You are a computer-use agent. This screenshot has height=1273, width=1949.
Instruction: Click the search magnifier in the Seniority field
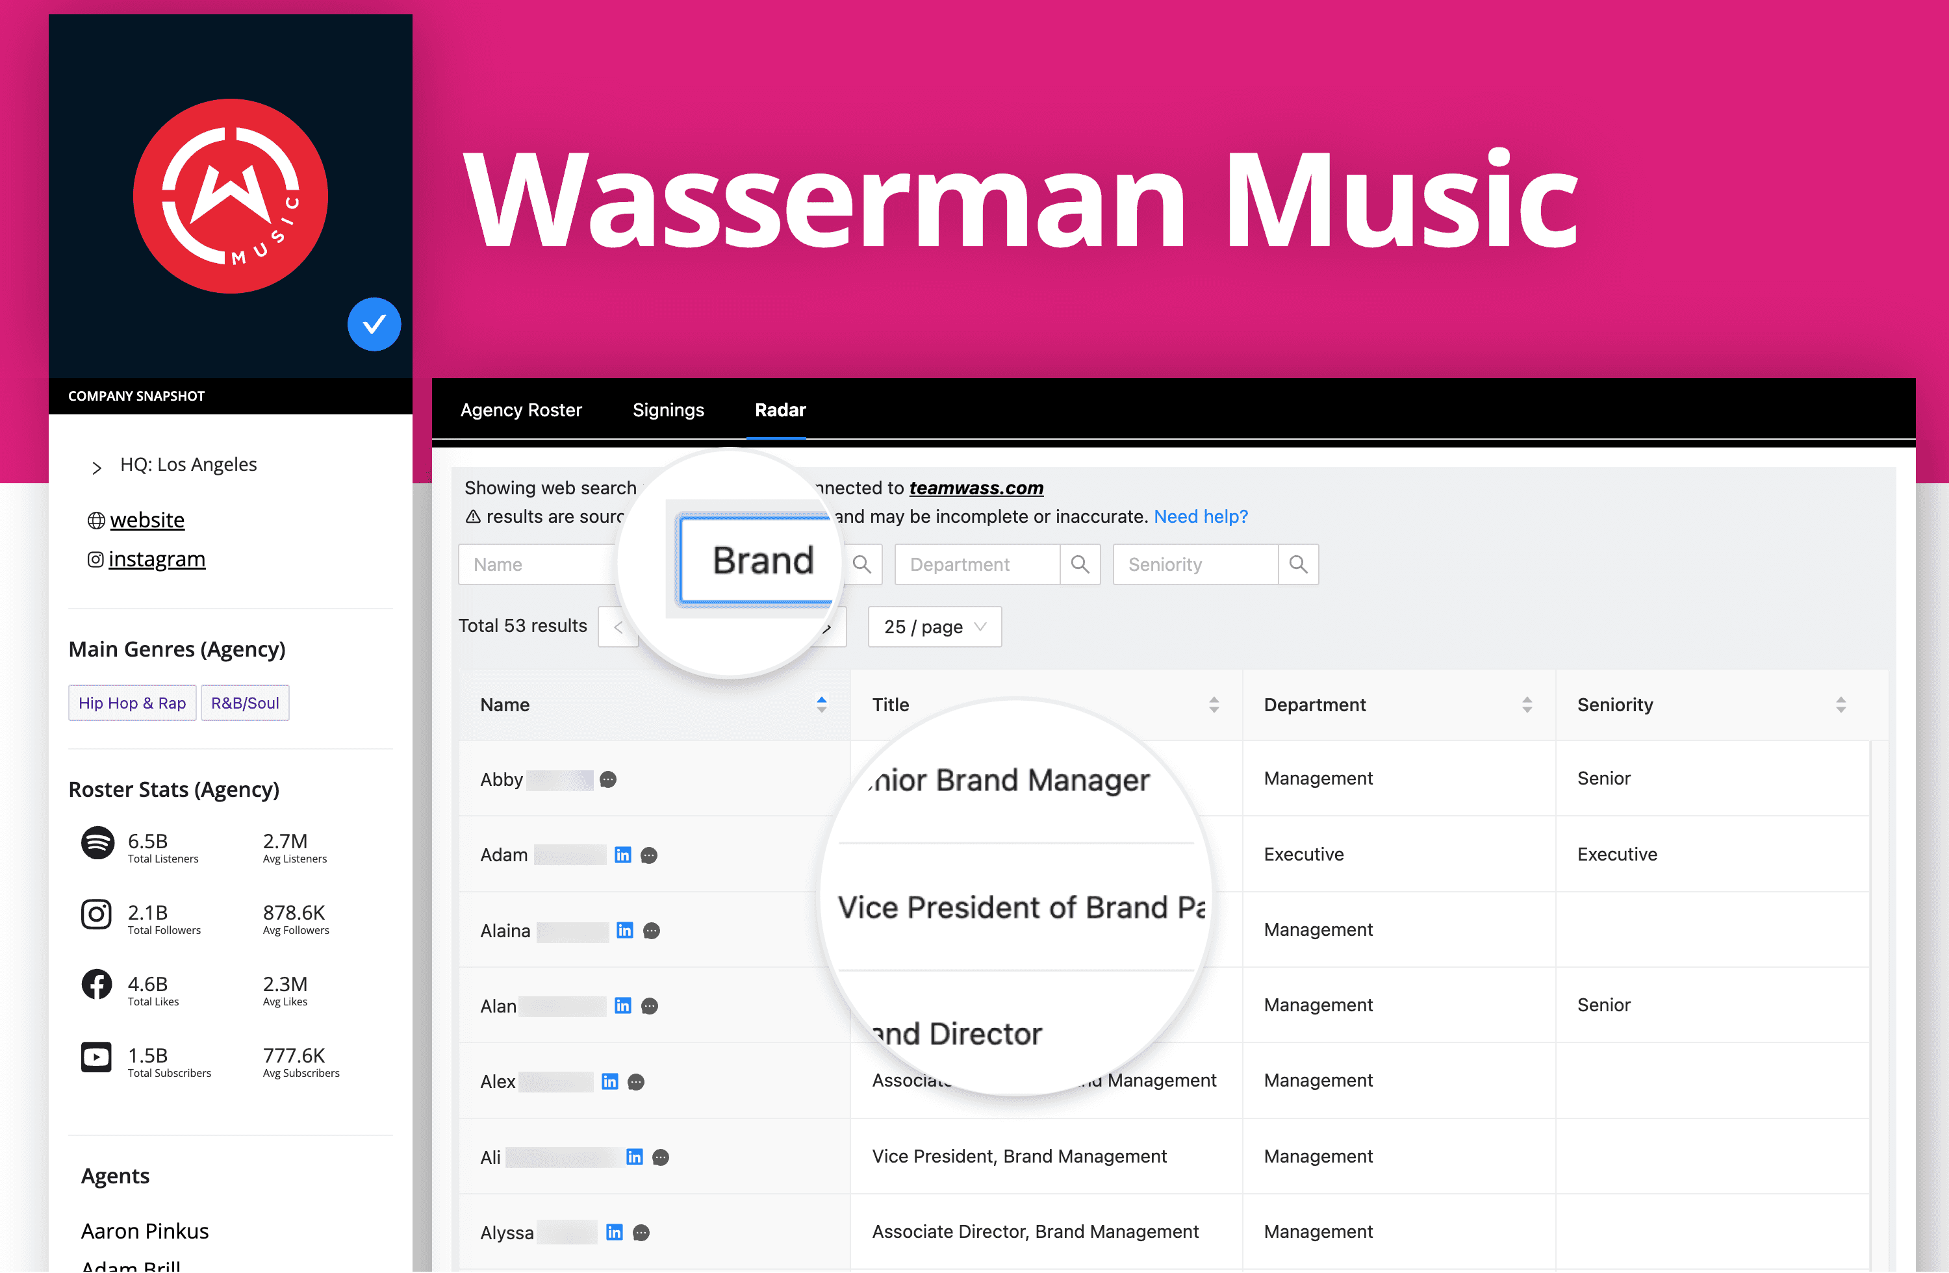[x=1298, y=564]
